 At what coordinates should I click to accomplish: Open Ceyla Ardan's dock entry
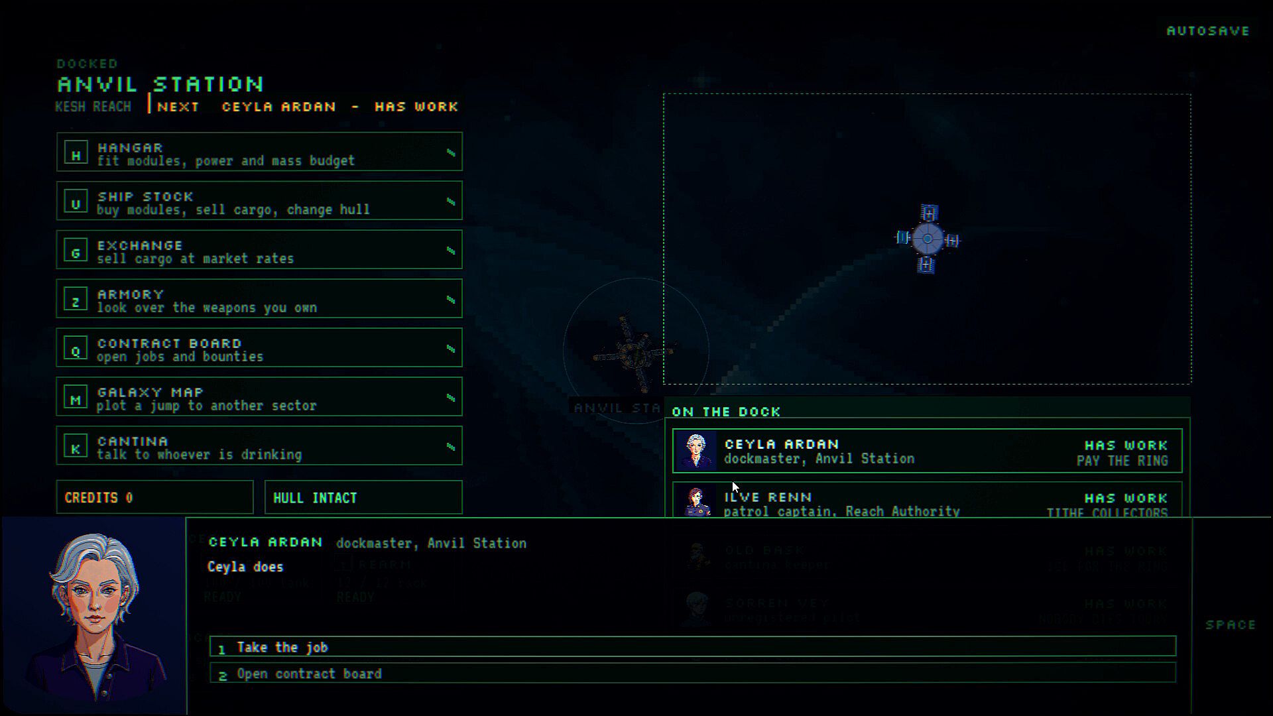tap(927, 451)
